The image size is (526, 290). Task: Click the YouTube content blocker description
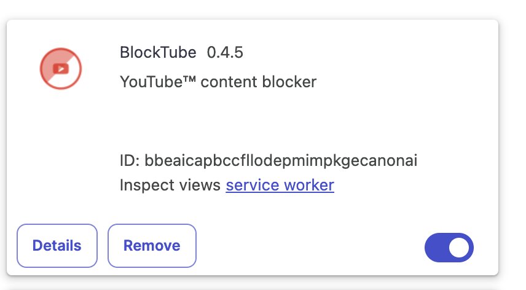[218, 82]
